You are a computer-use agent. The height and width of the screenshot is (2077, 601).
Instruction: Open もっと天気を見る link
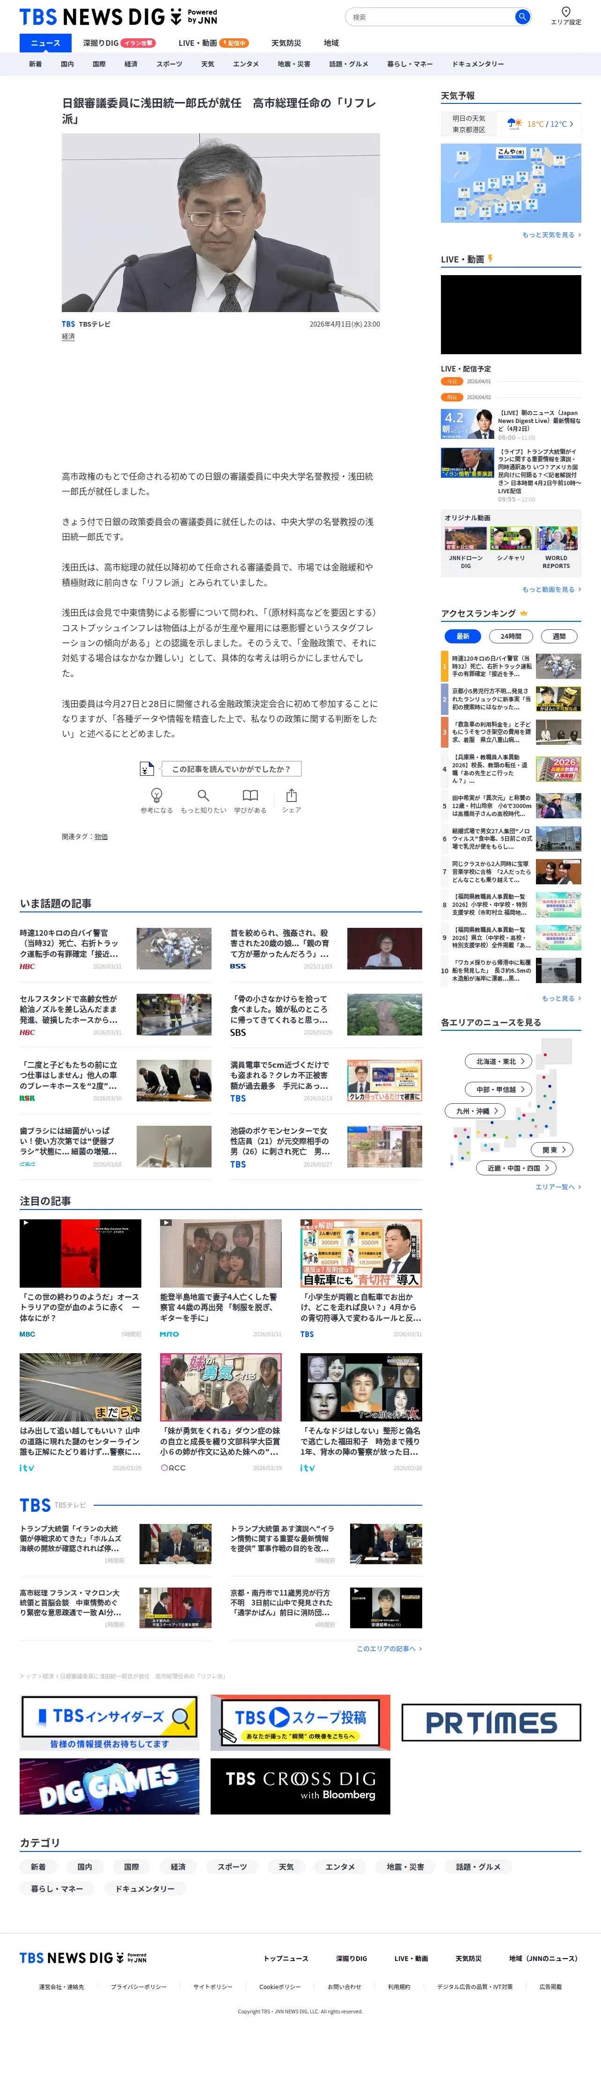[x=551, y=234]
